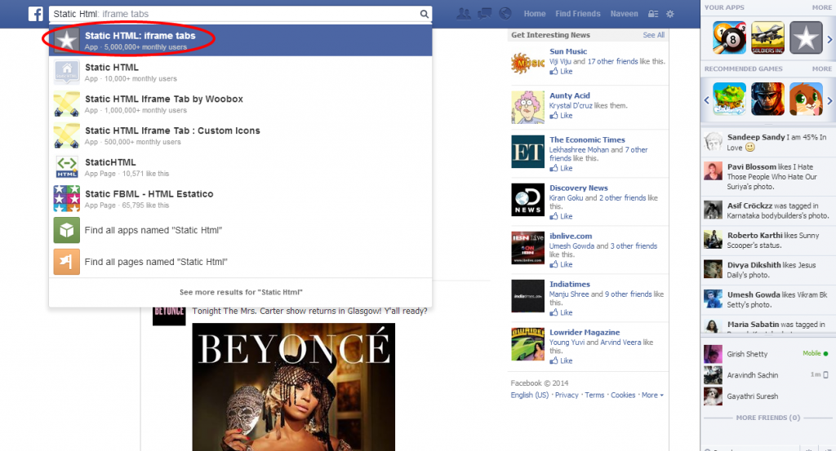
Task: Select Static HTML: iframe tabs result
Action: (x=241, y=41)
